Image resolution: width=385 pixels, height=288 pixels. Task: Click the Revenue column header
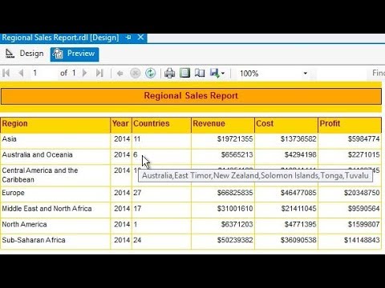coord(223,124)
